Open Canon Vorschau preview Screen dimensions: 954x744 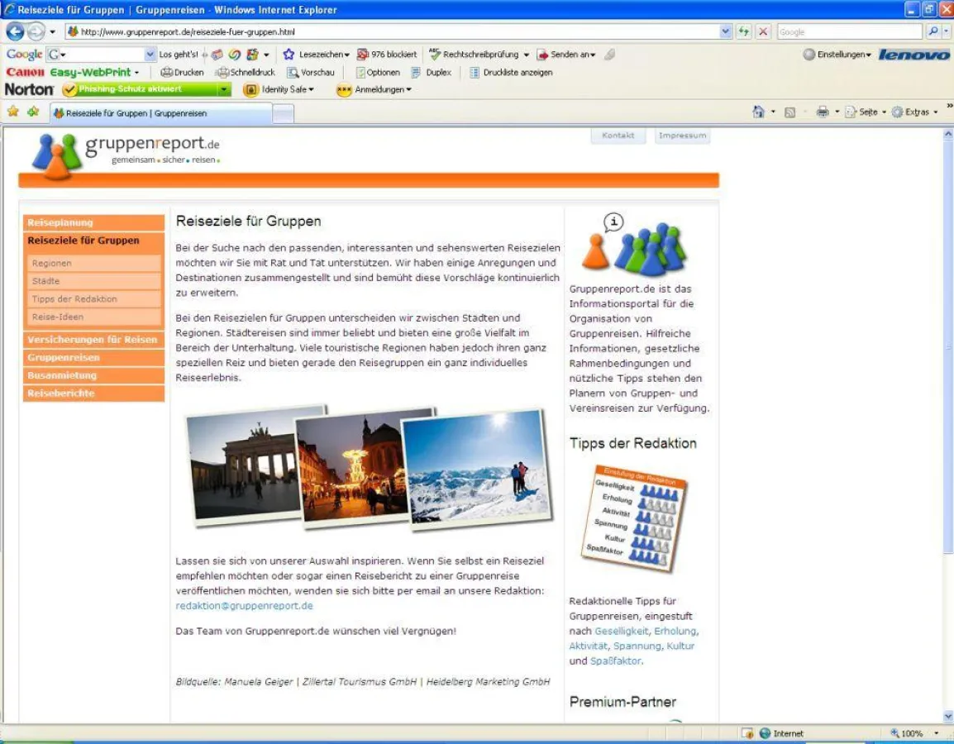click(311, 73)
